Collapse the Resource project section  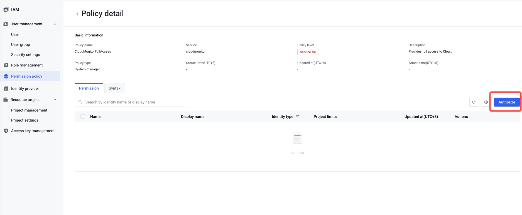point(55,100)
